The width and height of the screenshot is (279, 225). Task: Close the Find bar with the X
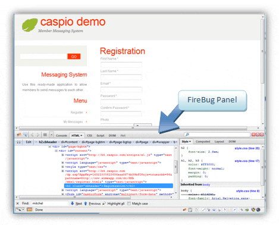tap(18, 204)
